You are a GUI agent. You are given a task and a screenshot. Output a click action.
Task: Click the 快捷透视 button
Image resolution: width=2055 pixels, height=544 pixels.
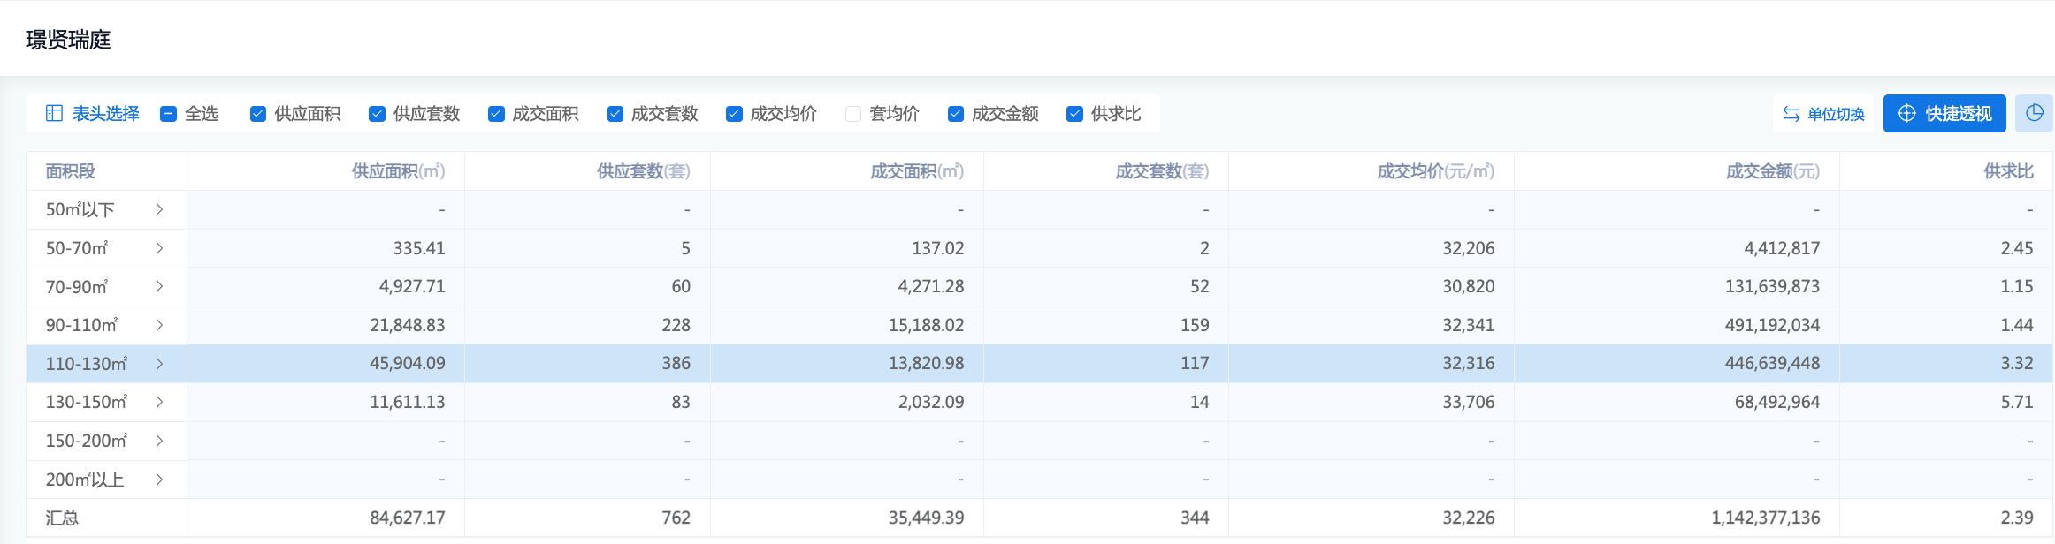(1944, 114)
